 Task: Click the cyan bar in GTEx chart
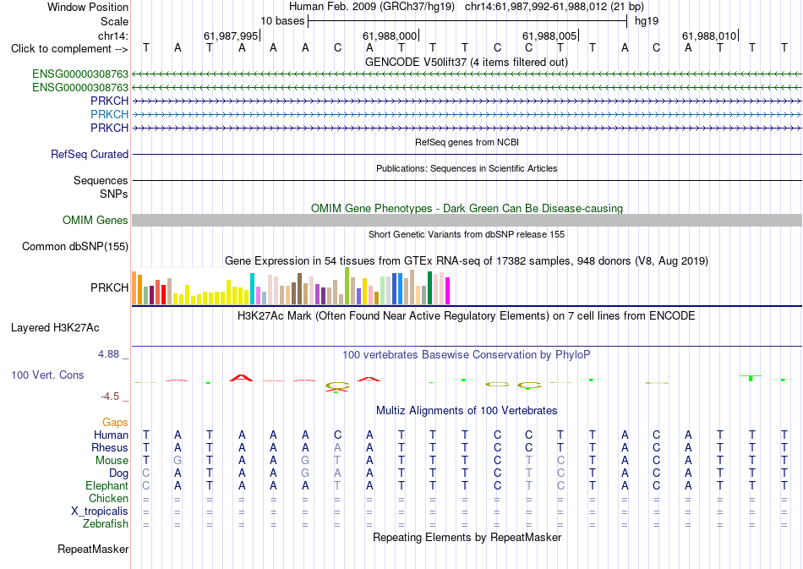(253, 289)
